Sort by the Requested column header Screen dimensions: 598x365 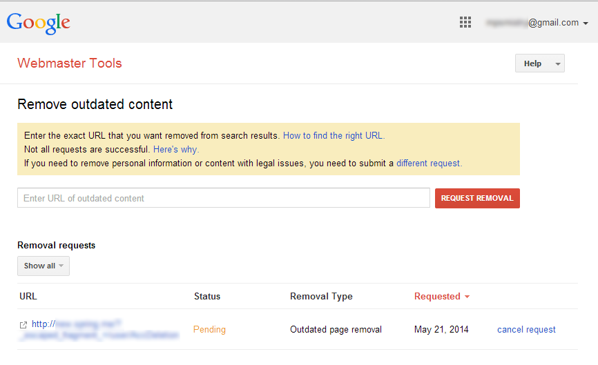[437, 297]
